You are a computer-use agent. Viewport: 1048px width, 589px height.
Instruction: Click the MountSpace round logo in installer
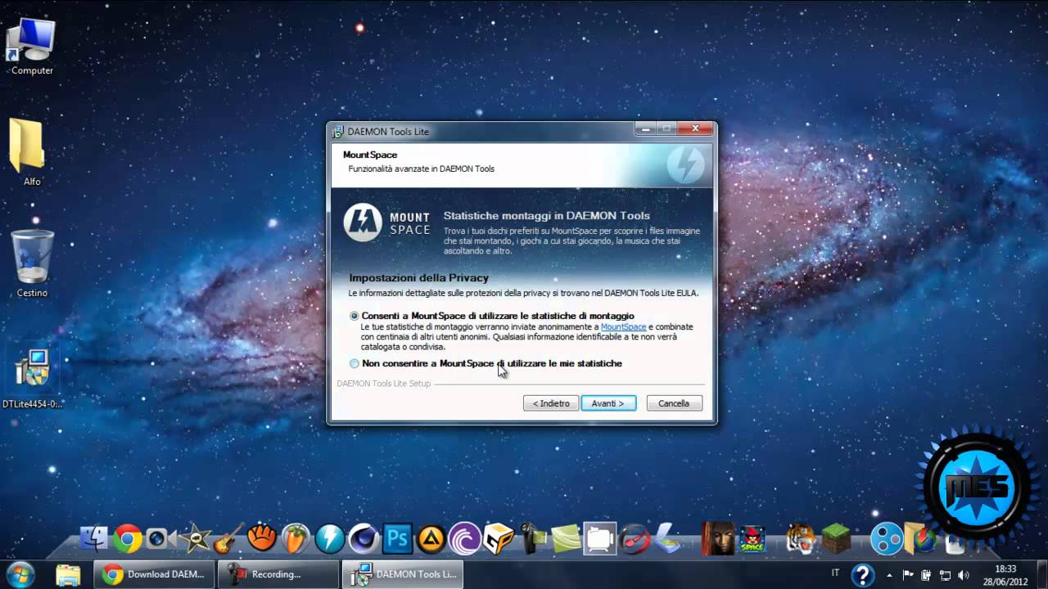[x=363, y=223]
